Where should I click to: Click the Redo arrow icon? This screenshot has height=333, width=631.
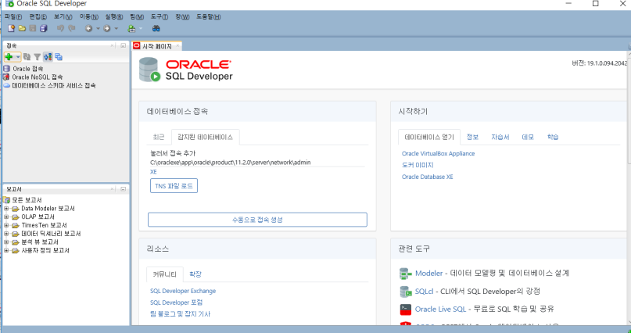[72, 29]
